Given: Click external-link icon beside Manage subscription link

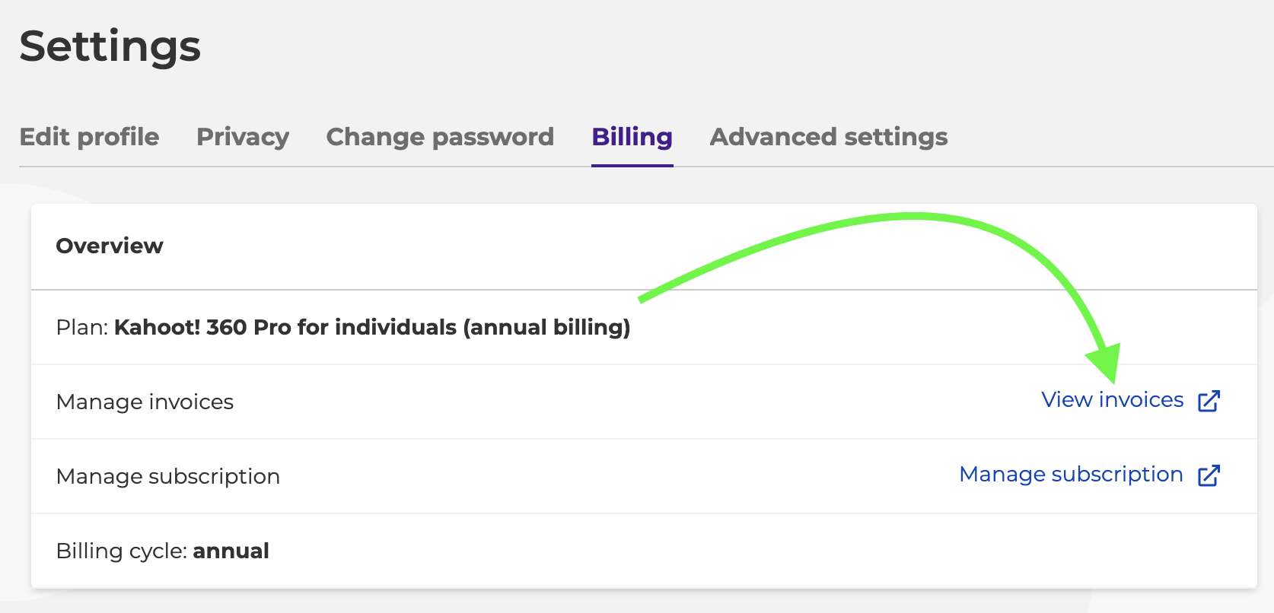Looking at the screenshot, I should pos(1209,475).
